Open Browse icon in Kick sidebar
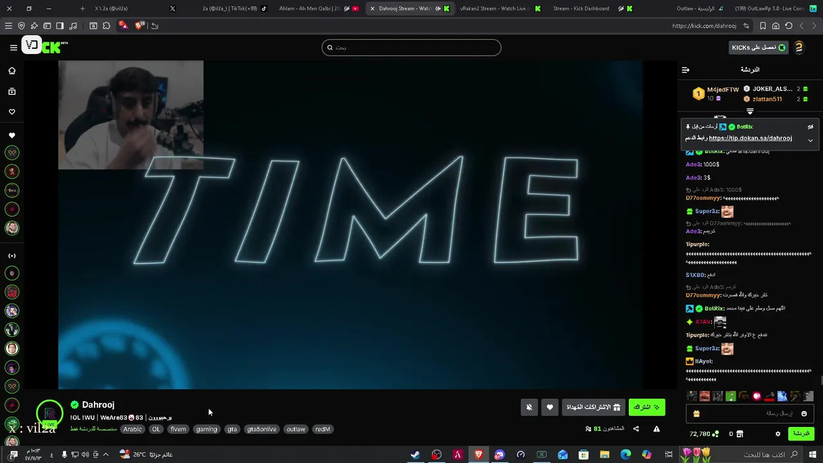823x463 pixels. 12,91
